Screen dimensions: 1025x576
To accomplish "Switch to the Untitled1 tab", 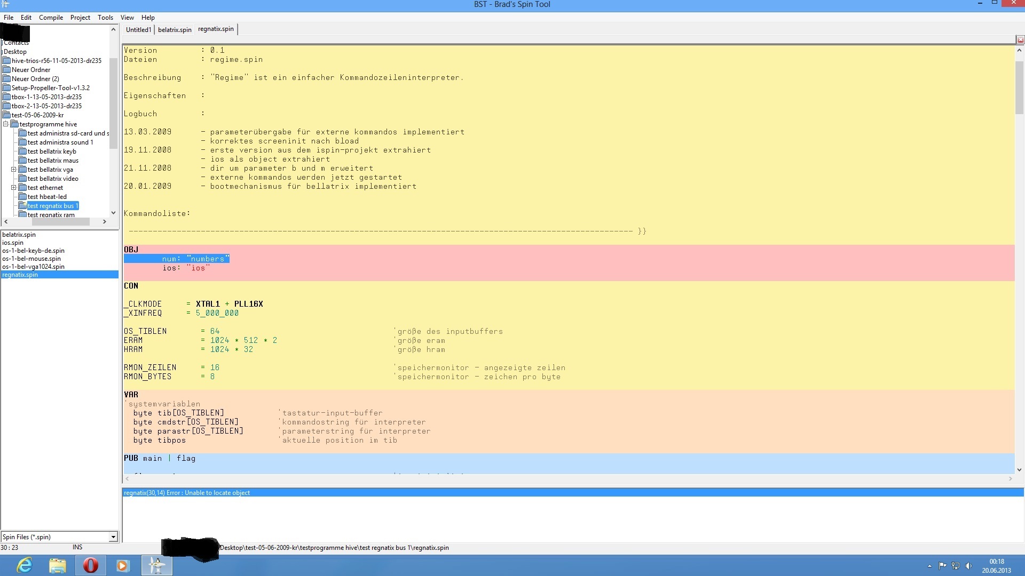I will point(138,30).
